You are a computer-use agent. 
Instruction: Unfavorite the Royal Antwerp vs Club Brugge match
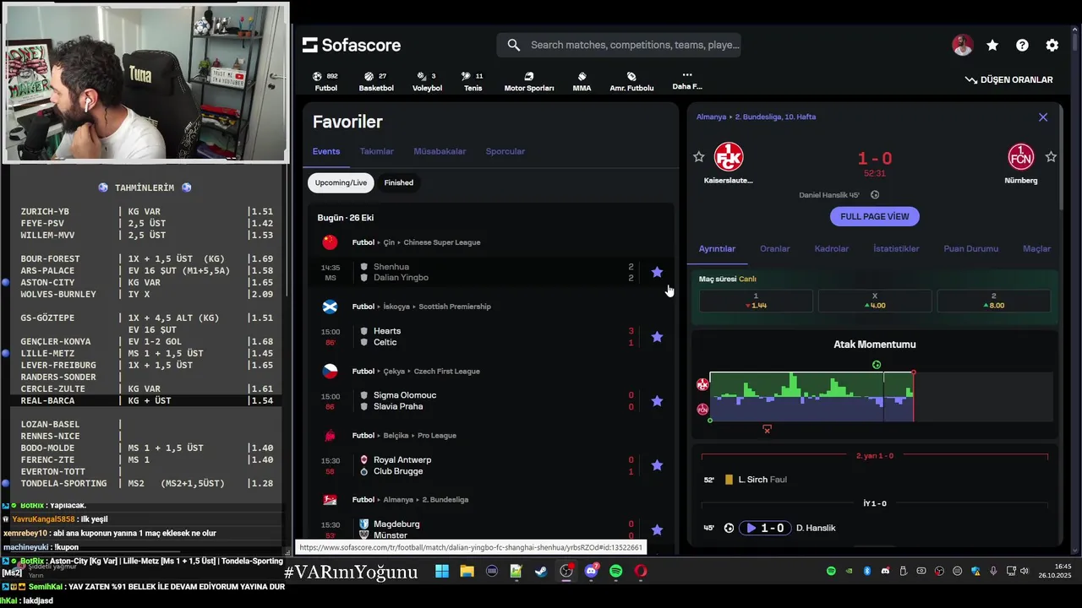[x=657, y=465]
